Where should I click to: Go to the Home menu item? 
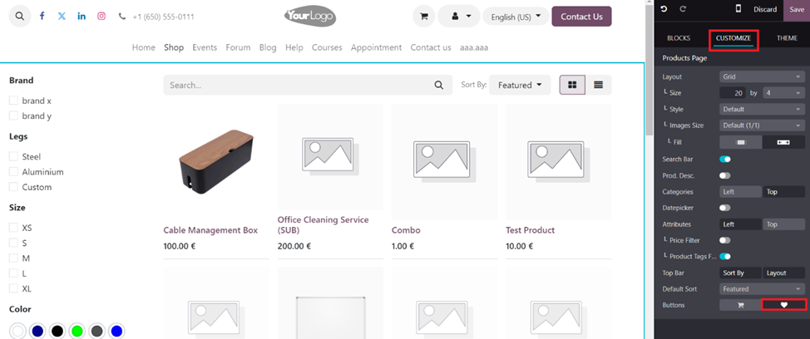tap(144, 47)
